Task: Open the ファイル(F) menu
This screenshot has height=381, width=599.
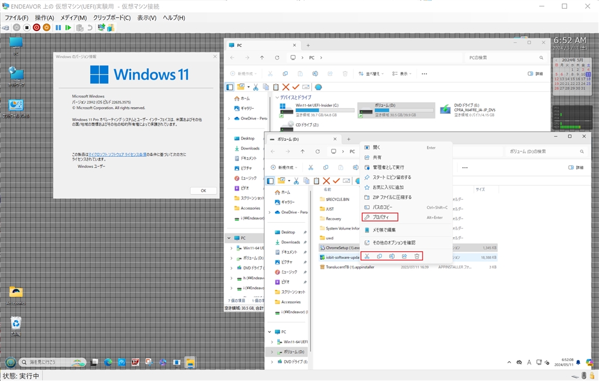Action: coord(16,18)
